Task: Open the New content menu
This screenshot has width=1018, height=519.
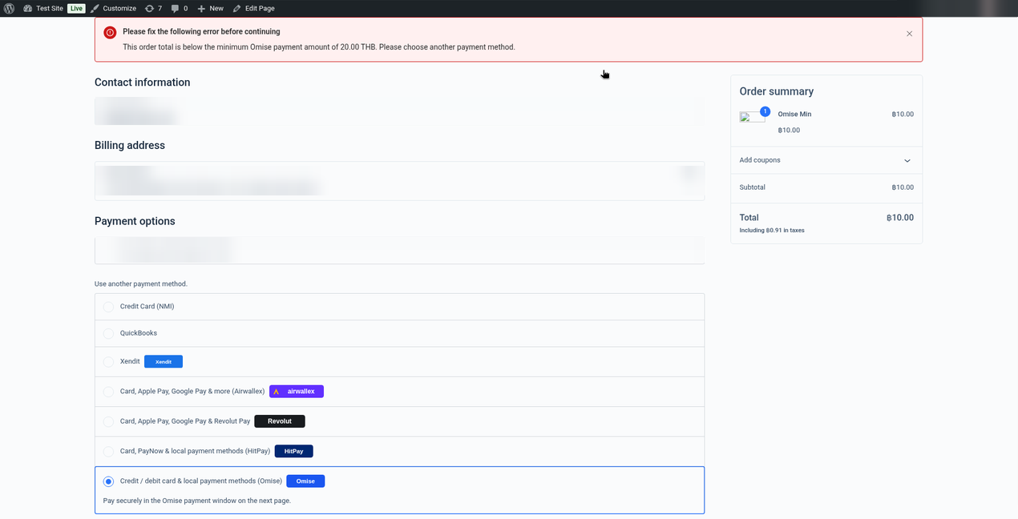Action: point(210,8)
